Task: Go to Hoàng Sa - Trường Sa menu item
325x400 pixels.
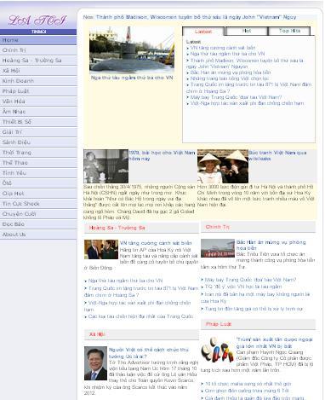Action: click(x=38, y=61)
